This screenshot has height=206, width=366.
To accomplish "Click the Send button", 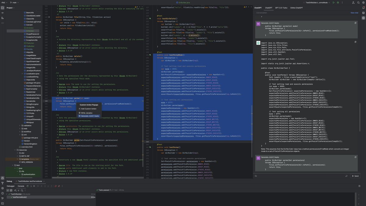I will [355, 176].
